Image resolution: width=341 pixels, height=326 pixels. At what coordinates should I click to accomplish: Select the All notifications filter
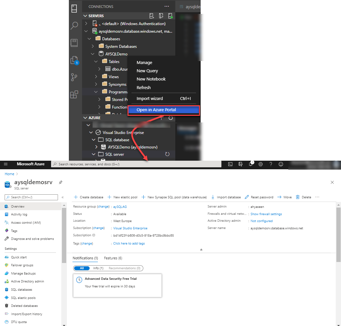[82, 268]
